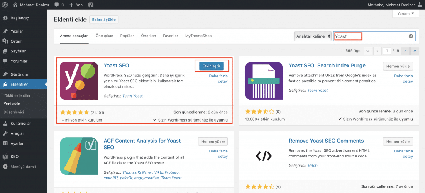Image resolution: width=425 pixels, height=193 pixels.
Task: Switch to Öne çıkan tab
Action: 104,36
